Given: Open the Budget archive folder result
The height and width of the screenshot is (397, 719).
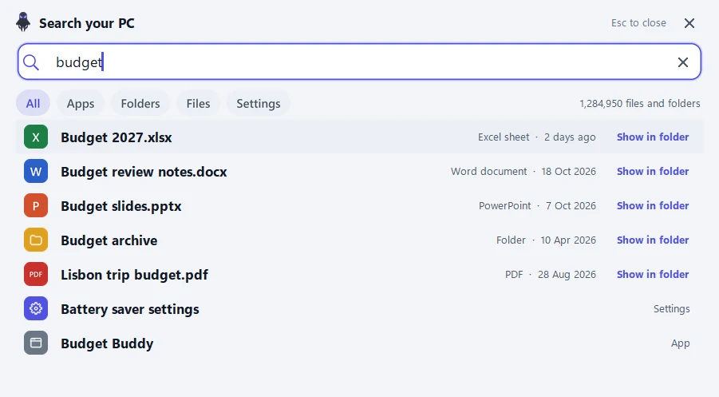Looking at the screenshot, I should click(359, 240).
